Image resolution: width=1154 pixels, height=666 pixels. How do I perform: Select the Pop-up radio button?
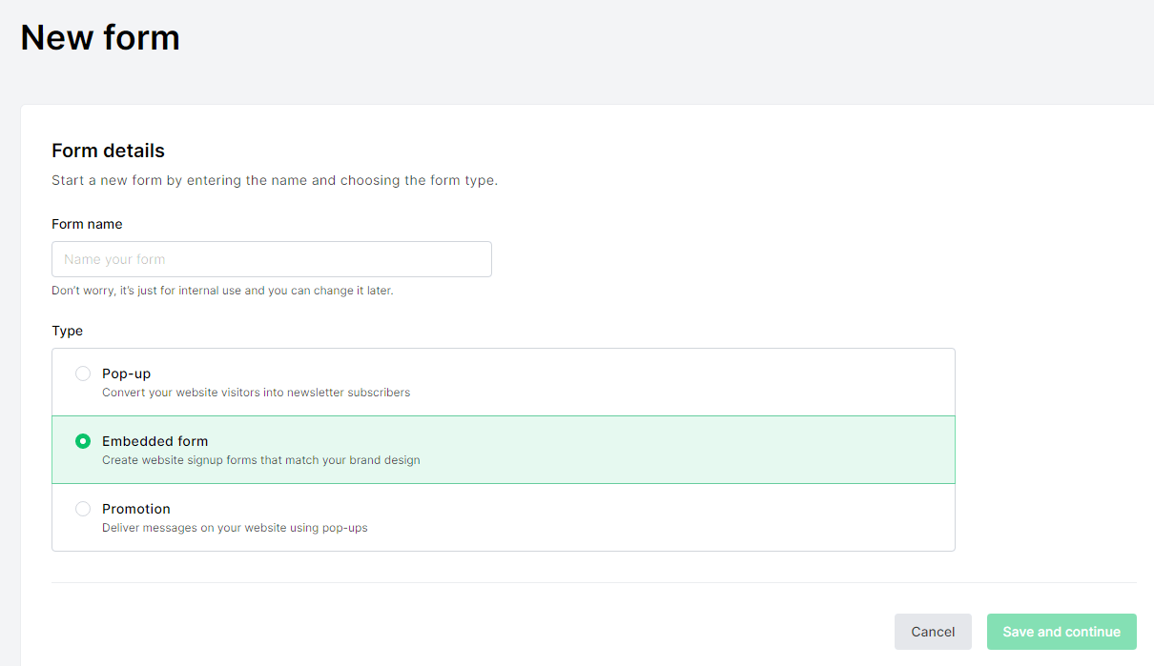pos(83,373)
